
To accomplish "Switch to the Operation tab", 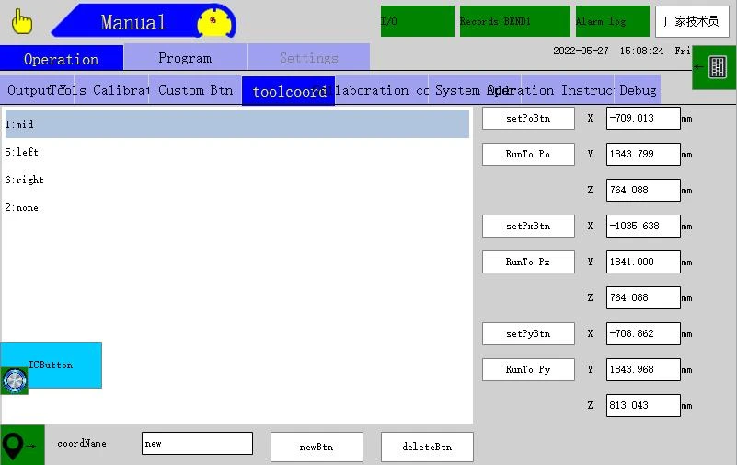I will coord(62,58).
